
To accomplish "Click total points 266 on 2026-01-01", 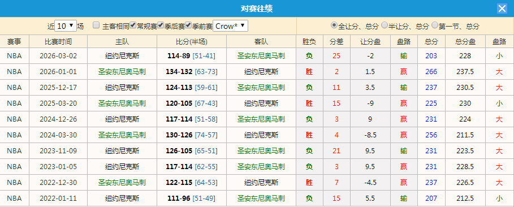I will [431, 71].
